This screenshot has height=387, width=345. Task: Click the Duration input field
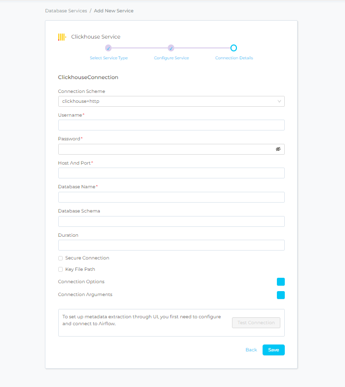(171, 245)
